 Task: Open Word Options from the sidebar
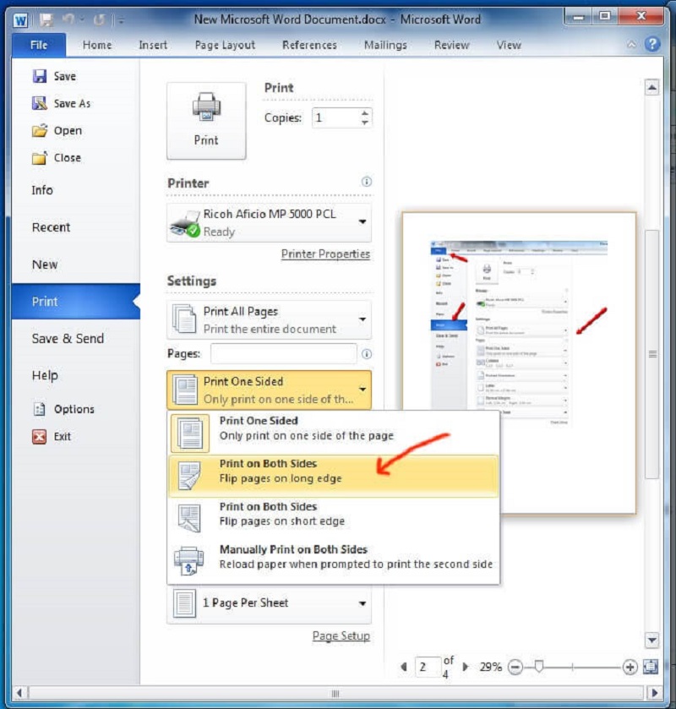pyautogui.click(x=74, y=409)
